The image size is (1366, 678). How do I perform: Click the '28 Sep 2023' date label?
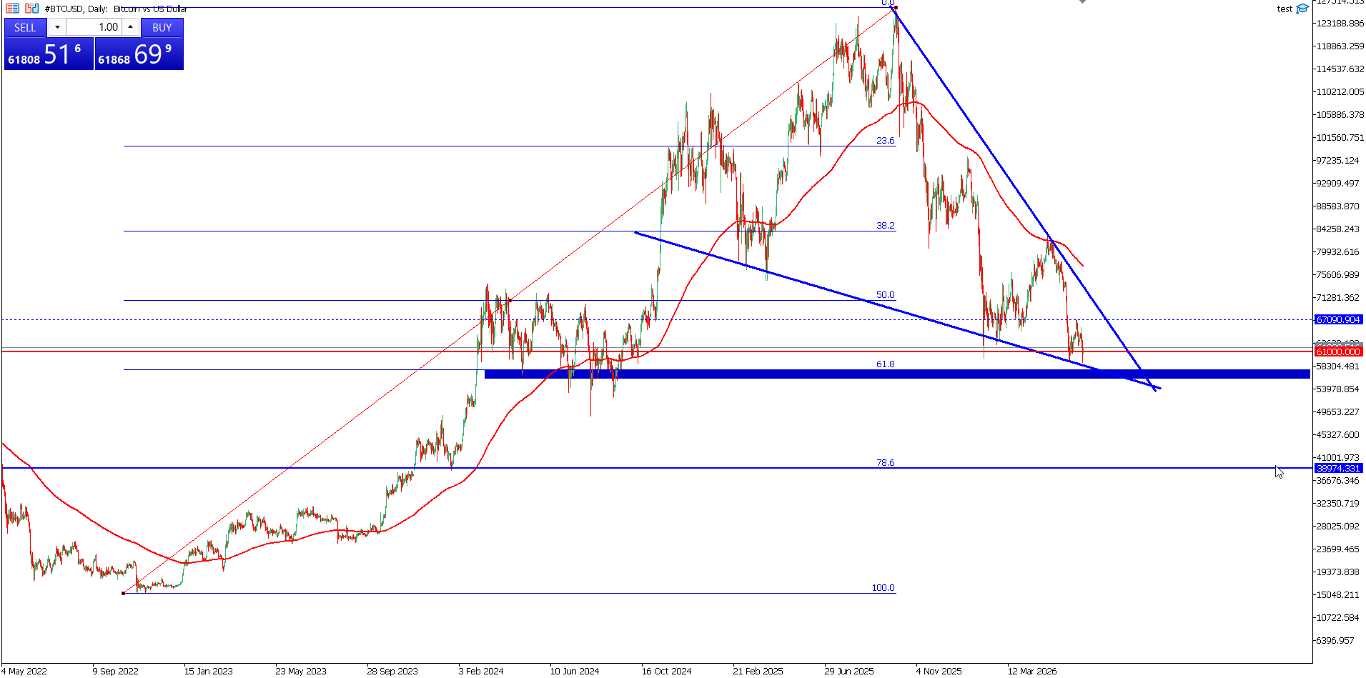click(392, 671)
